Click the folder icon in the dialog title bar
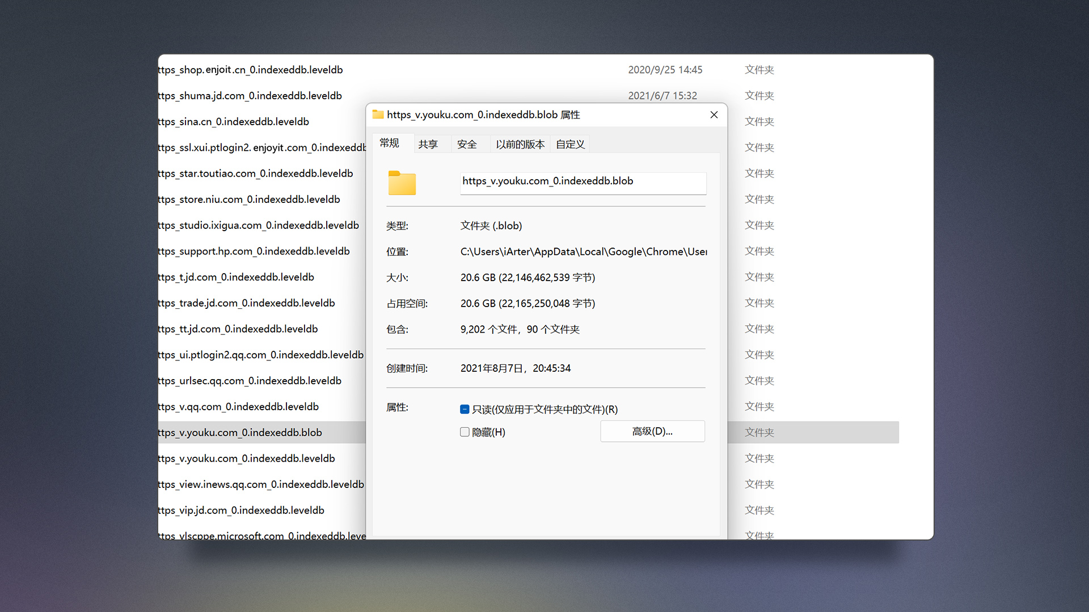 (378, 114)
